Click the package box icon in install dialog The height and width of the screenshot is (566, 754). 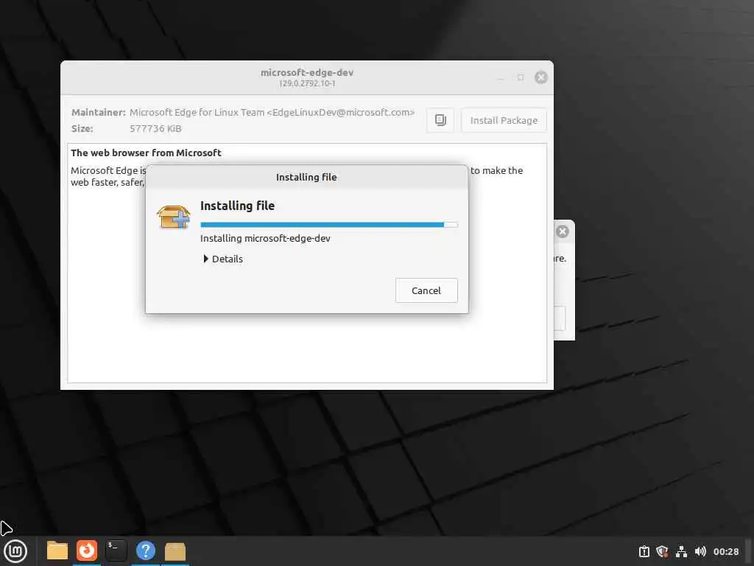pos(174,217)
